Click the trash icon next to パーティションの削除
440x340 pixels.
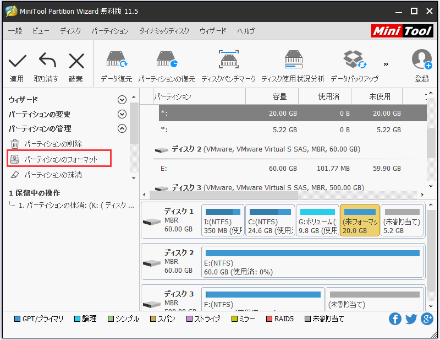[x=15, y=144]
